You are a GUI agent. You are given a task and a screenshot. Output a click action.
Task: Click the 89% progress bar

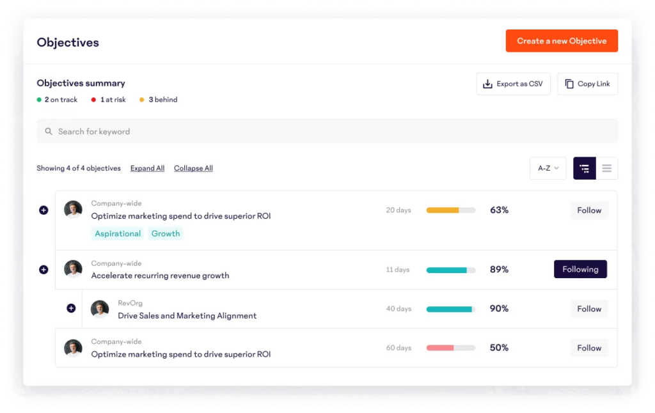(x=450, y=270)
